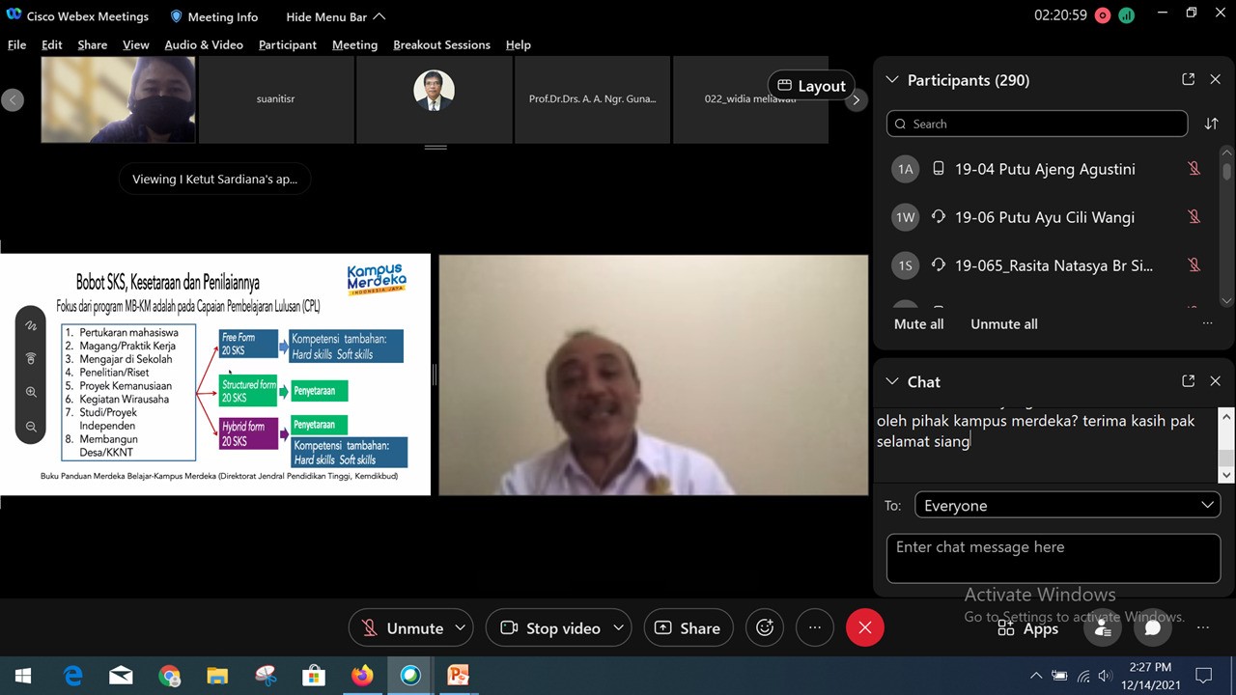
Task: Toggle mute for 19-04 Putu Ajeng Agustini
Action: (x=1194, y=169)
